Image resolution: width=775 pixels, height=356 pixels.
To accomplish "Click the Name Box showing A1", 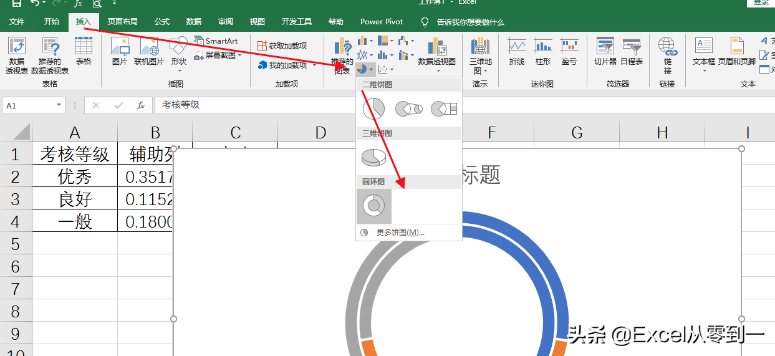I will coord(29,105).
